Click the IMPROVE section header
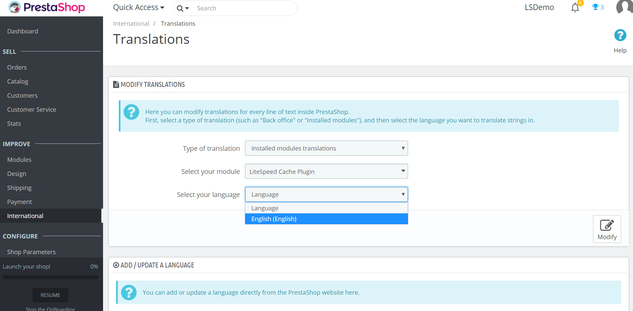The width and height of the screenshot is (633, 311). (16, 144)
